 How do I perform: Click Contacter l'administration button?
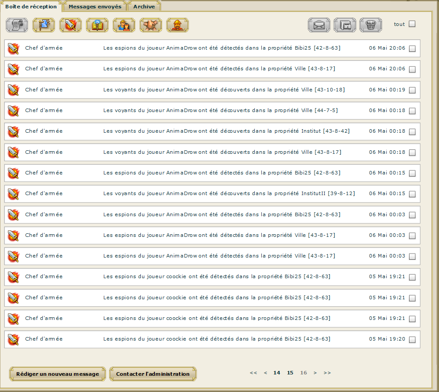[153, 374]
